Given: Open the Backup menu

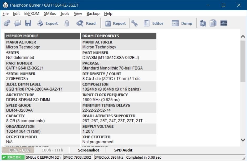Looking at the screenshot, I should pos(93,14).
